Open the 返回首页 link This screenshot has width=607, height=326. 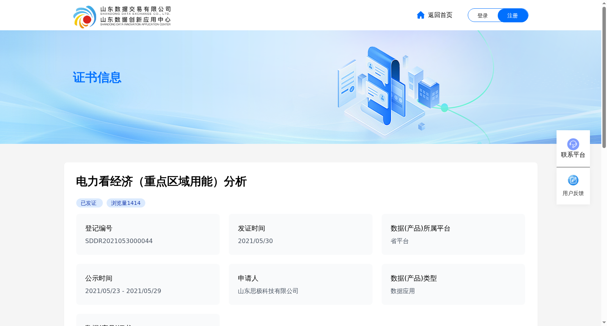(440, 15)
